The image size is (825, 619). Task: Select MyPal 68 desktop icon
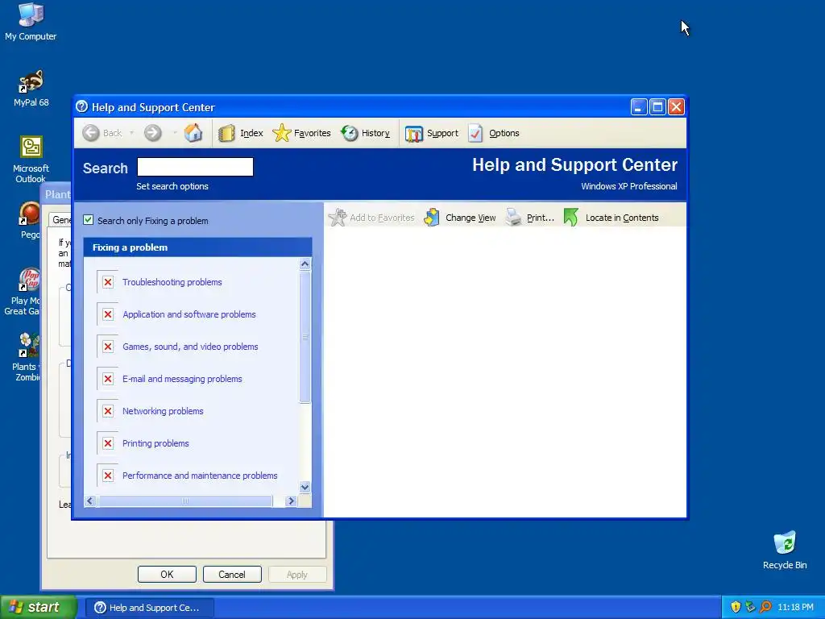[31, 88]
